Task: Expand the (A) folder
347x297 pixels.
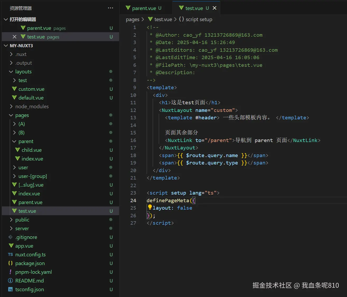Action: (x=14, y=124)
